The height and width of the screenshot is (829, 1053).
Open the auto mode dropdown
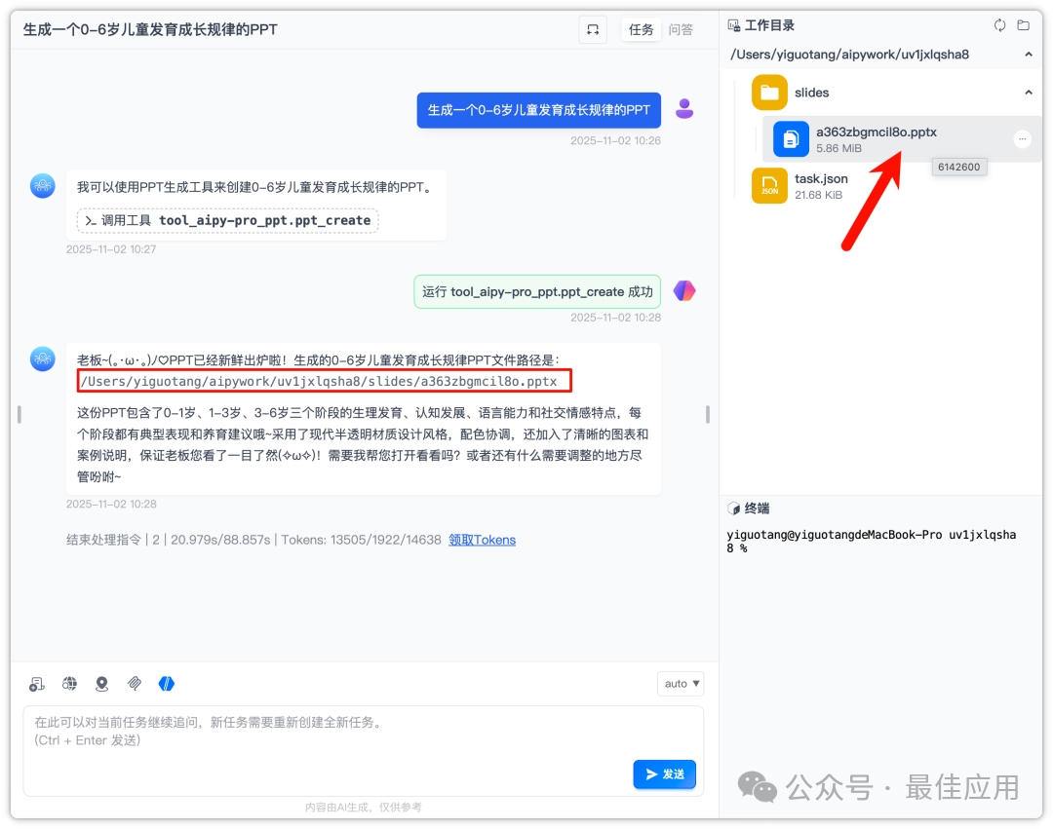[680, 683]
